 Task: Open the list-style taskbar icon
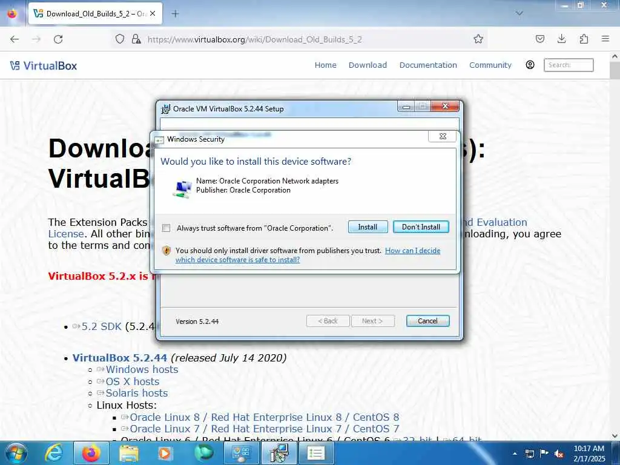coord(316,453)
